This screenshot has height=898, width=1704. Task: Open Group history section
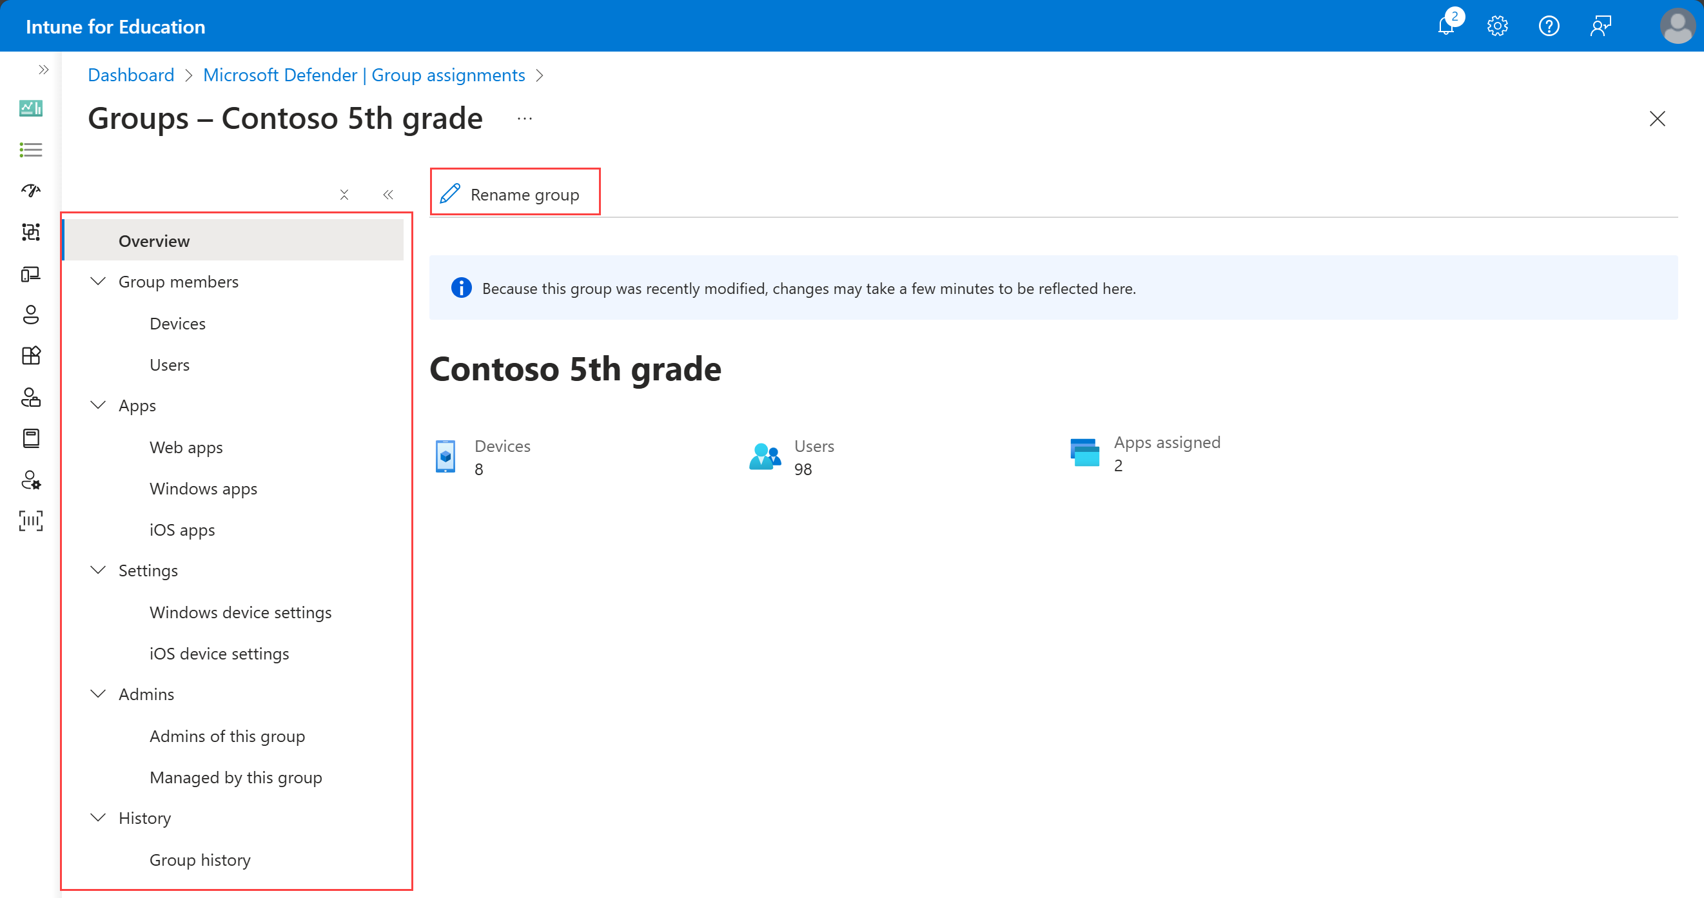pyautogui.click(x=201, y=859)
